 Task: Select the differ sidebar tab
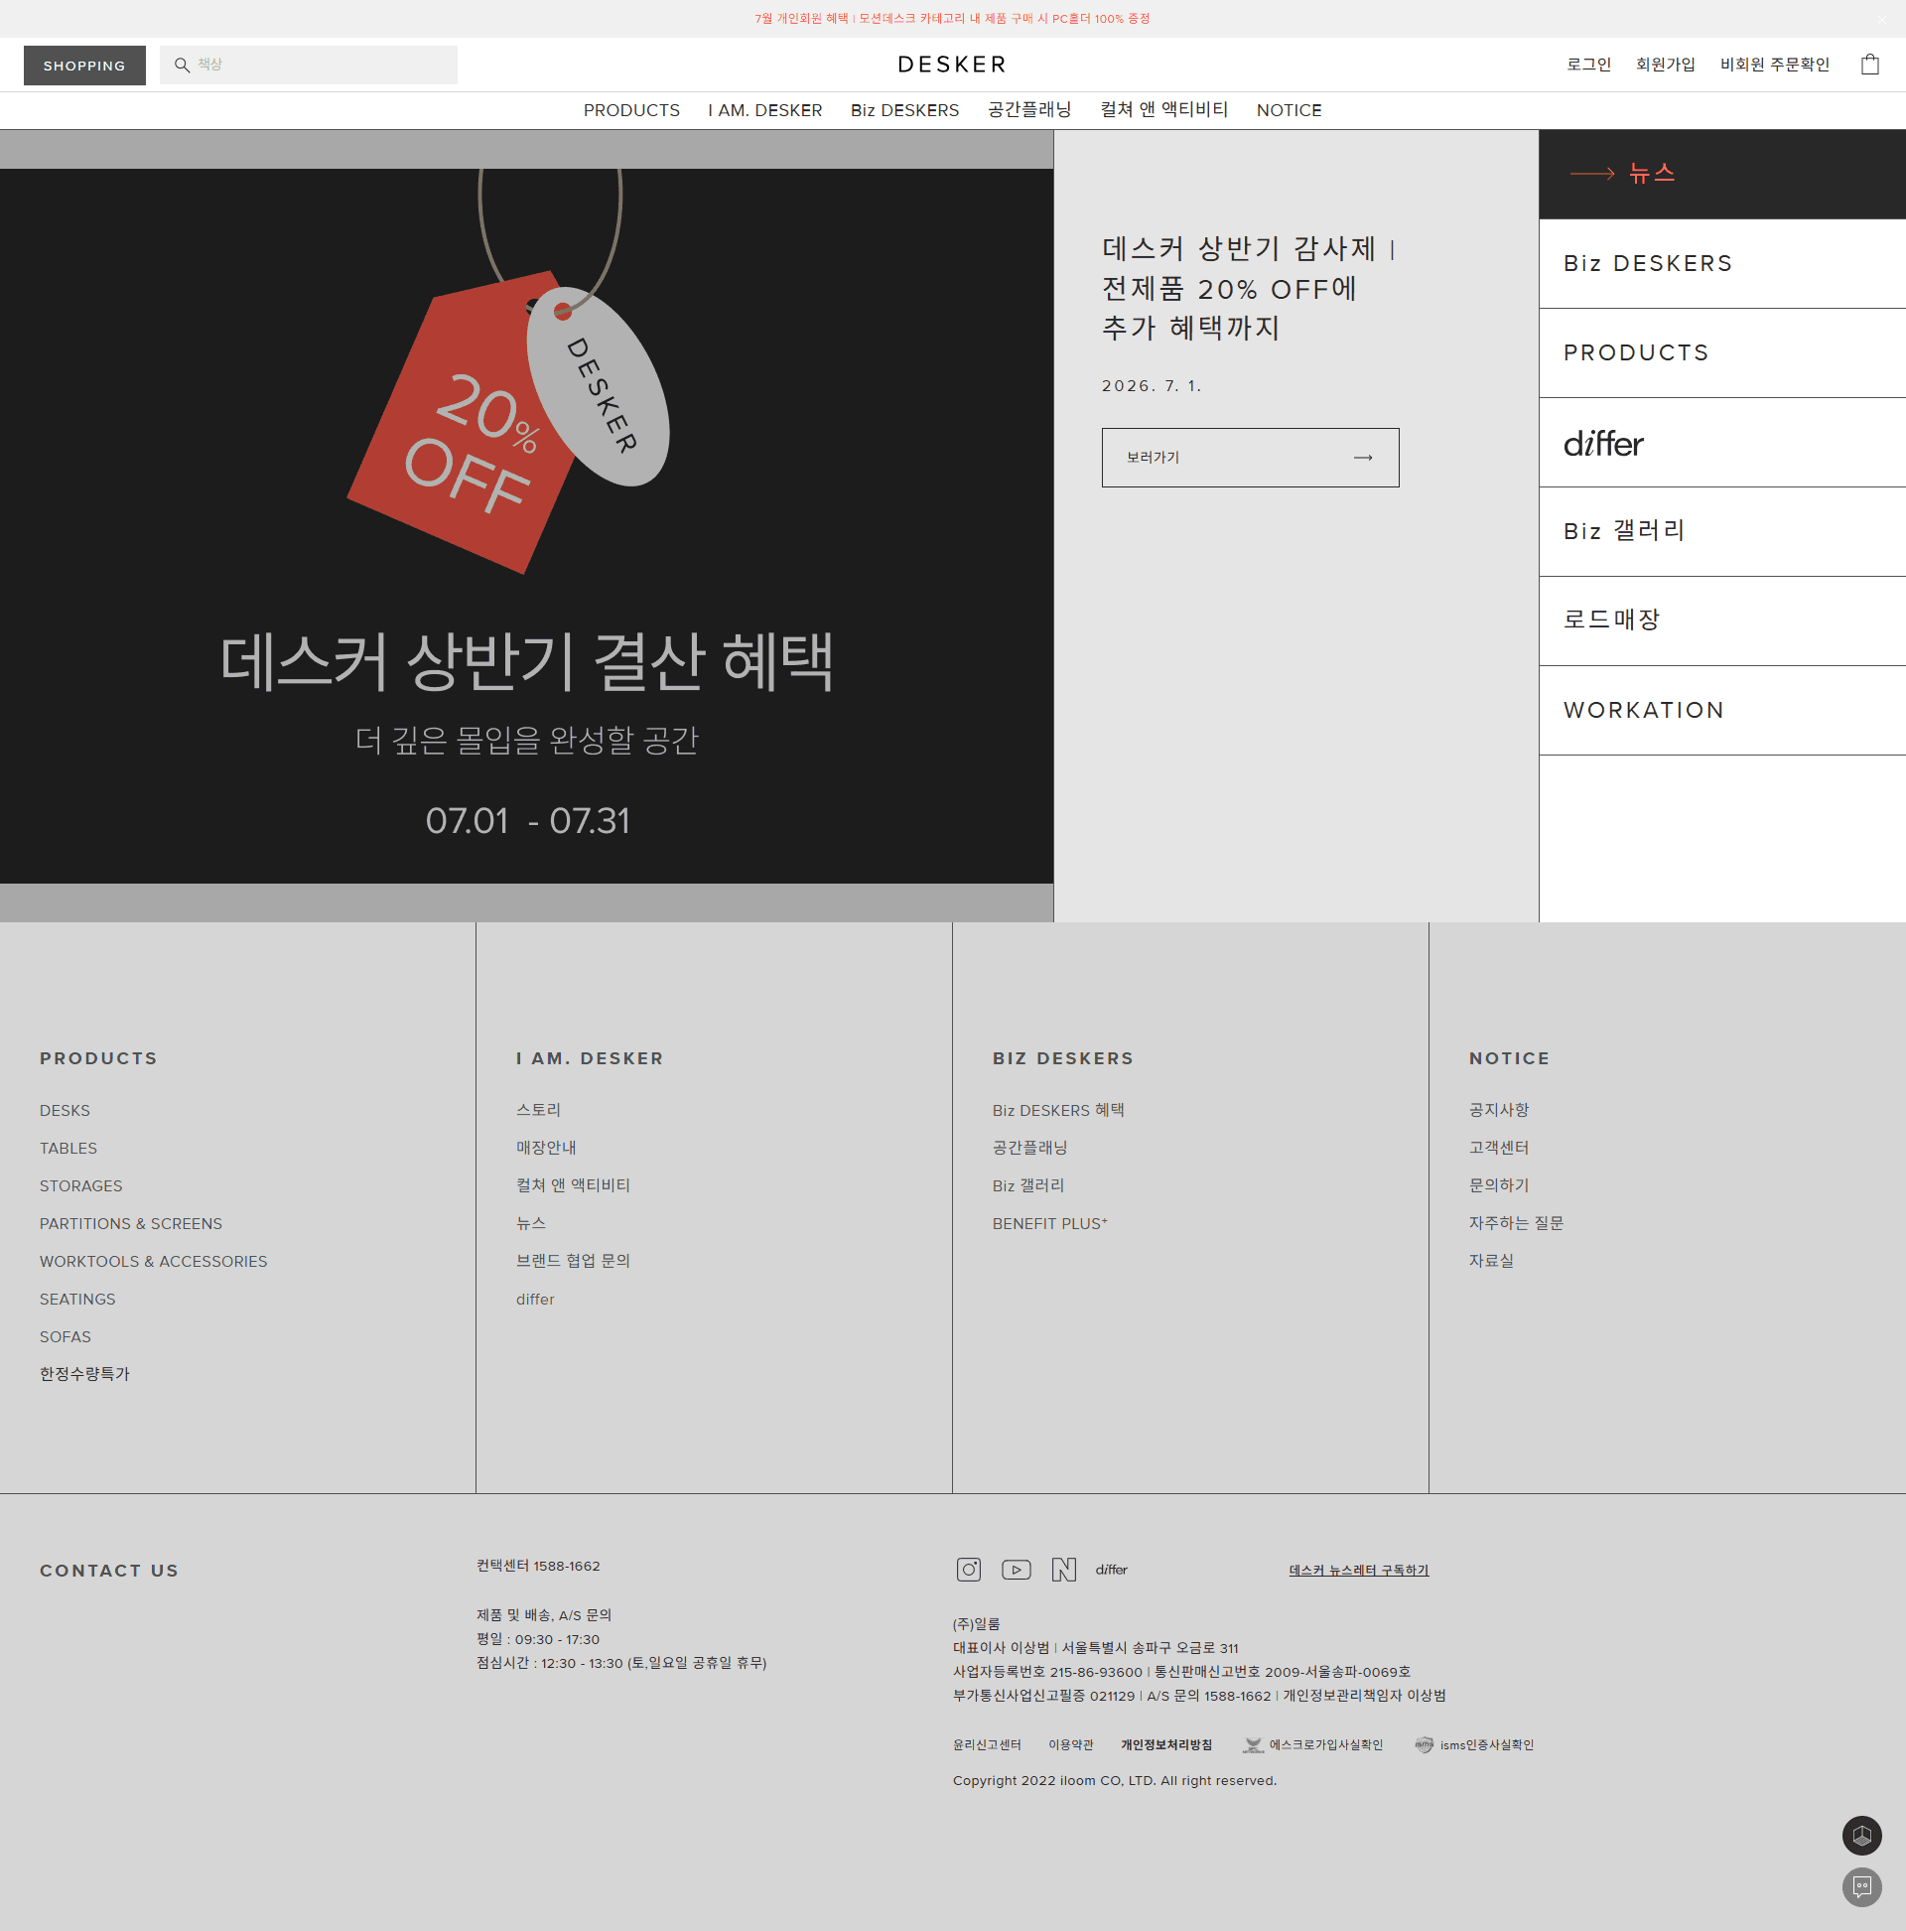[x=1721, y=443]
